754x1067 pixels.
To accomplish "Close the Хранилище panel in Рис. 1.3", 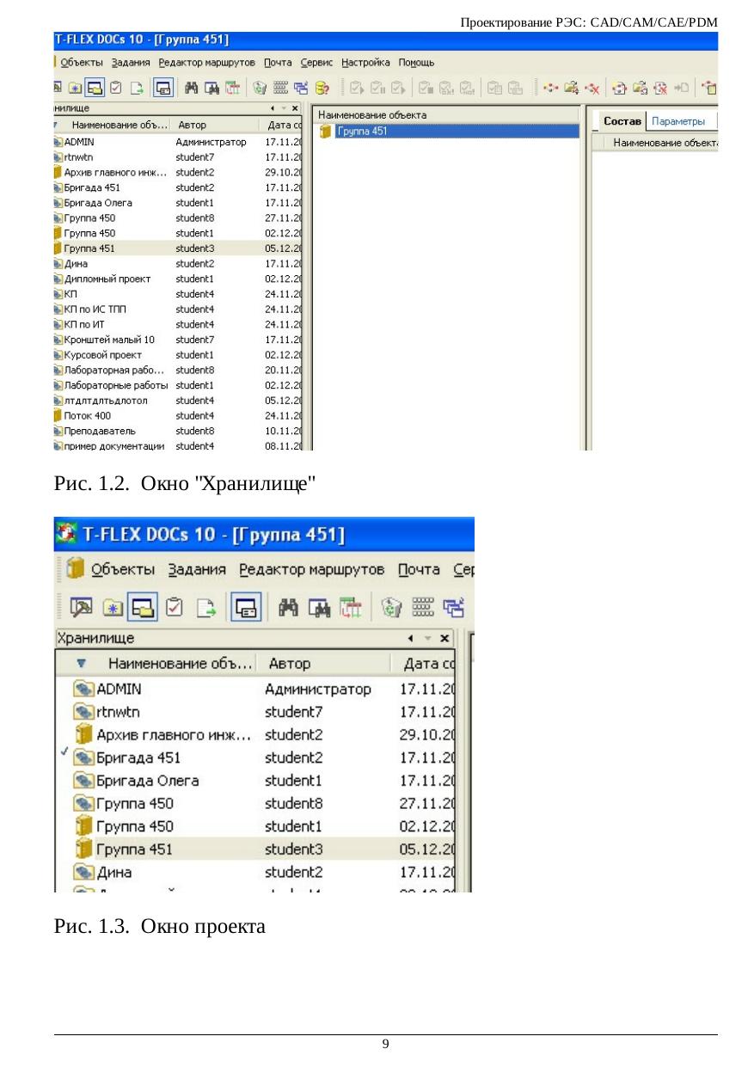I will [444, 639].
